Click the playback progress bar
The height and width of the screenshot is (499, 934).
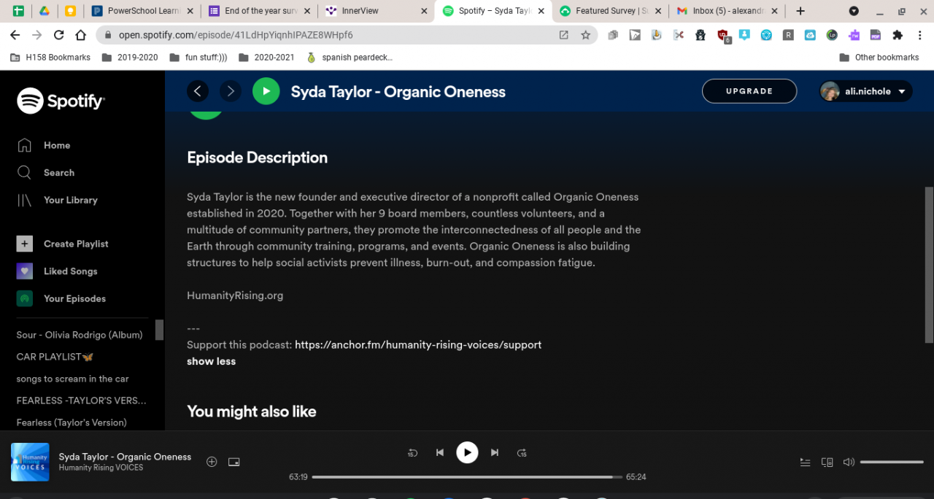tap(467, 477)
